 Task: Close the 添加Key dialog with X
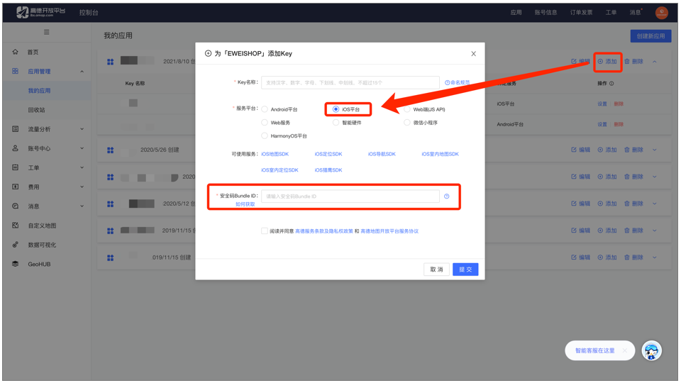pos(473,53)
